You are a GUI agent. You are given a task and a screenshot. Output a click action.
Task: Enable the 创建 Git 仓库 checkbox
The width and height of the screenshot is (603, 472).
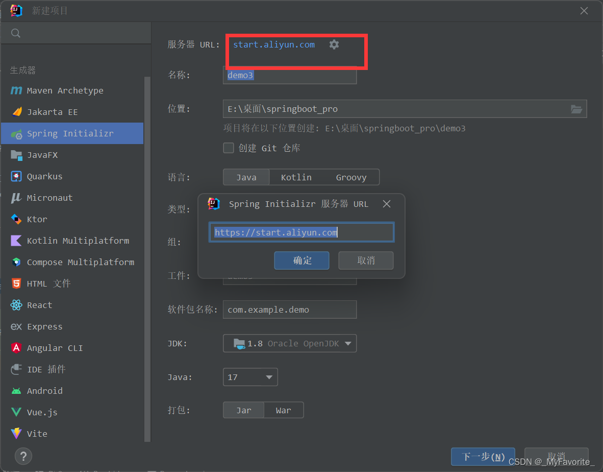coord(229,148)
